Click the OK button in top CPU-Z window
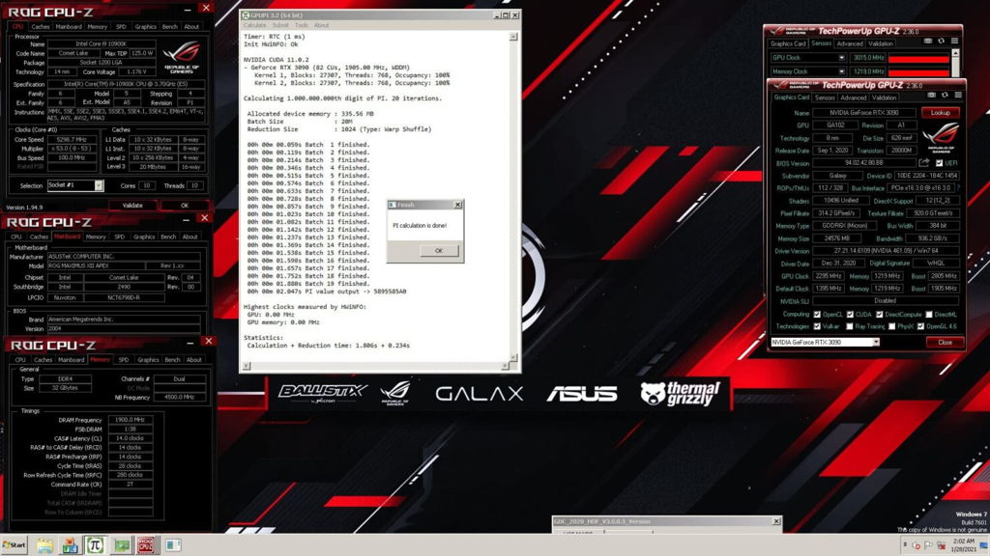The height and width of the screenshot is (556, 990). pos(185,206)
